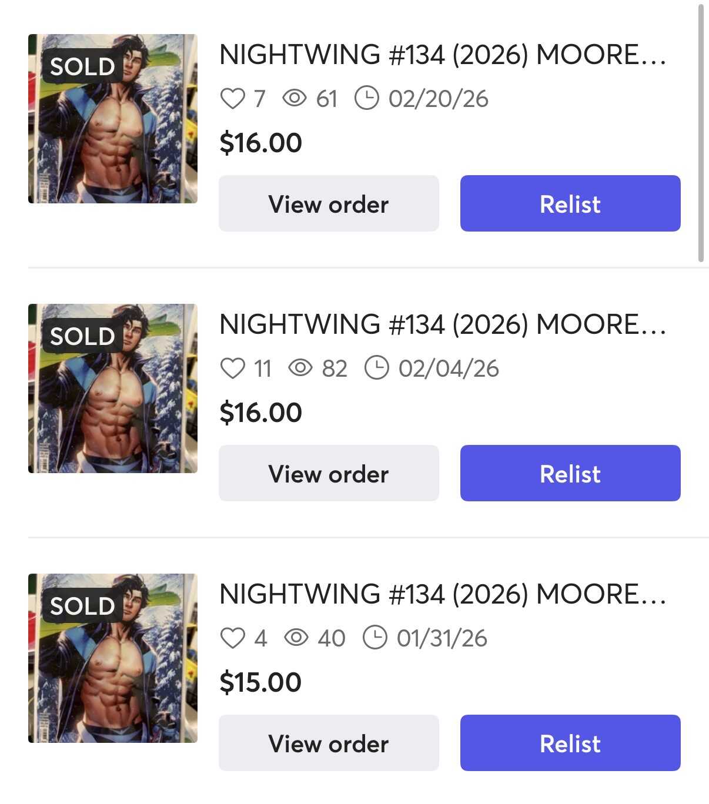Relist the item sold 02/04/26
This screenshot has width=709, height=804.
point(570,473)
